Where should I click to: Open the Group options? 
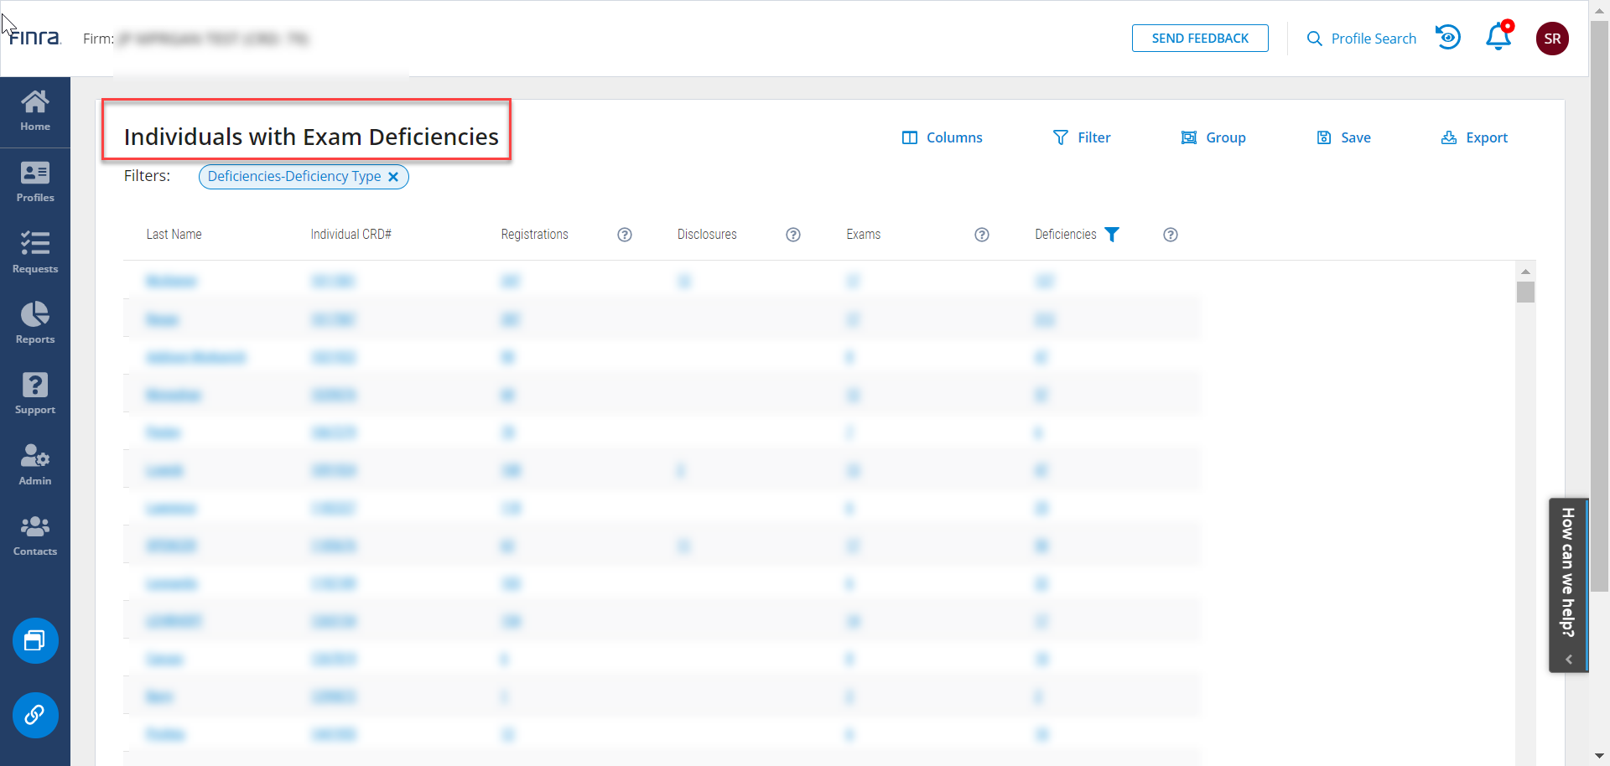(x=1213, y=137)
